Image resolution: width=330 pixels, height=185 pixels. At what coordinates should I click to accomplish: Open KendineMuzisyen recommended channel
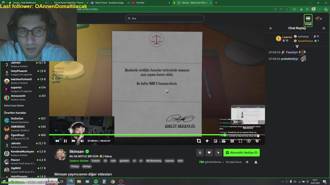25,153
